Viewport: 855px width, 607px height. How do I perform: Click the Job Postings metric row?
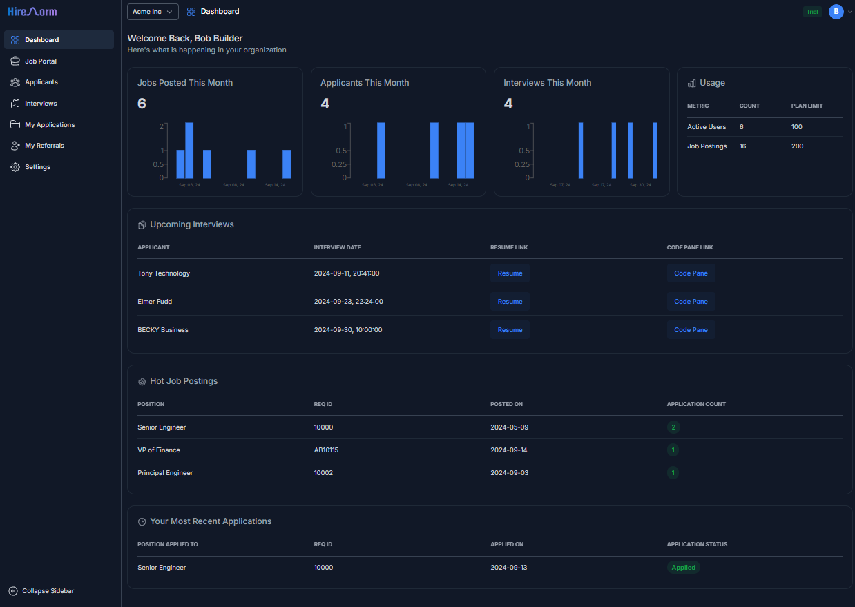(765, 146)
